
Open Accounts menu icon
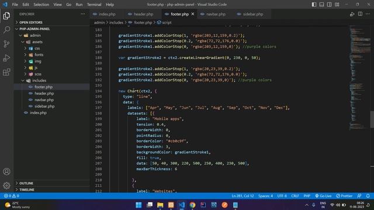(6, 171)
